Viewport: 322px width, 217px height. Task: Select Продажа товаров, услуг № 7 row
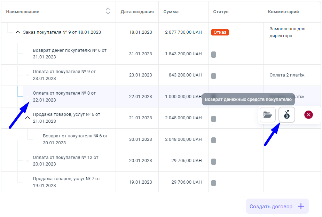(x=66, y=182)
